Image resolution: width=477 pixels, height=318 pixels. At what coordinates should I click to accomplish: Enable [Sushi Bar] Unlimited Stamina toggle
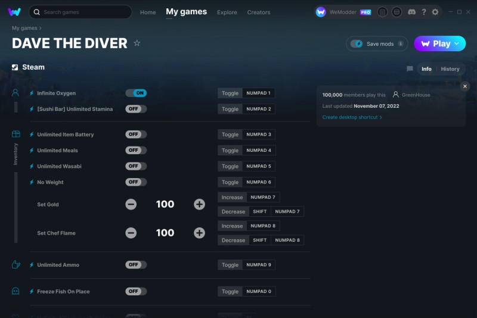(x=136, y=109)
